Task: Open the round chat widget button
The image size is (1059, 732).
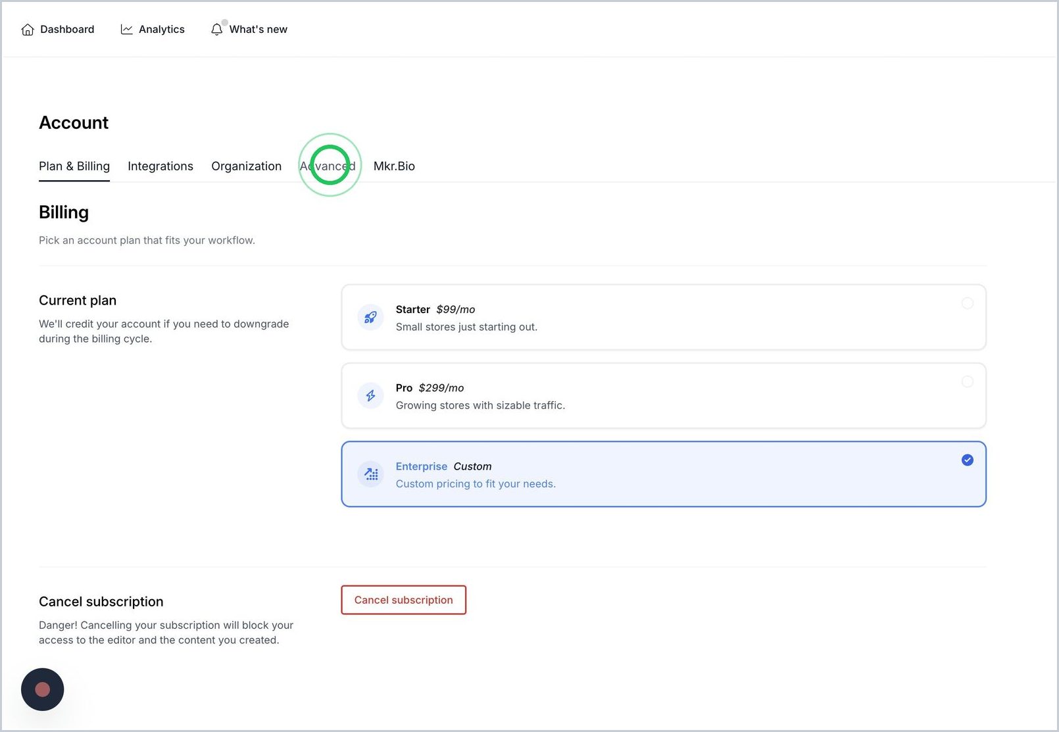Action: tap(42, 689)
